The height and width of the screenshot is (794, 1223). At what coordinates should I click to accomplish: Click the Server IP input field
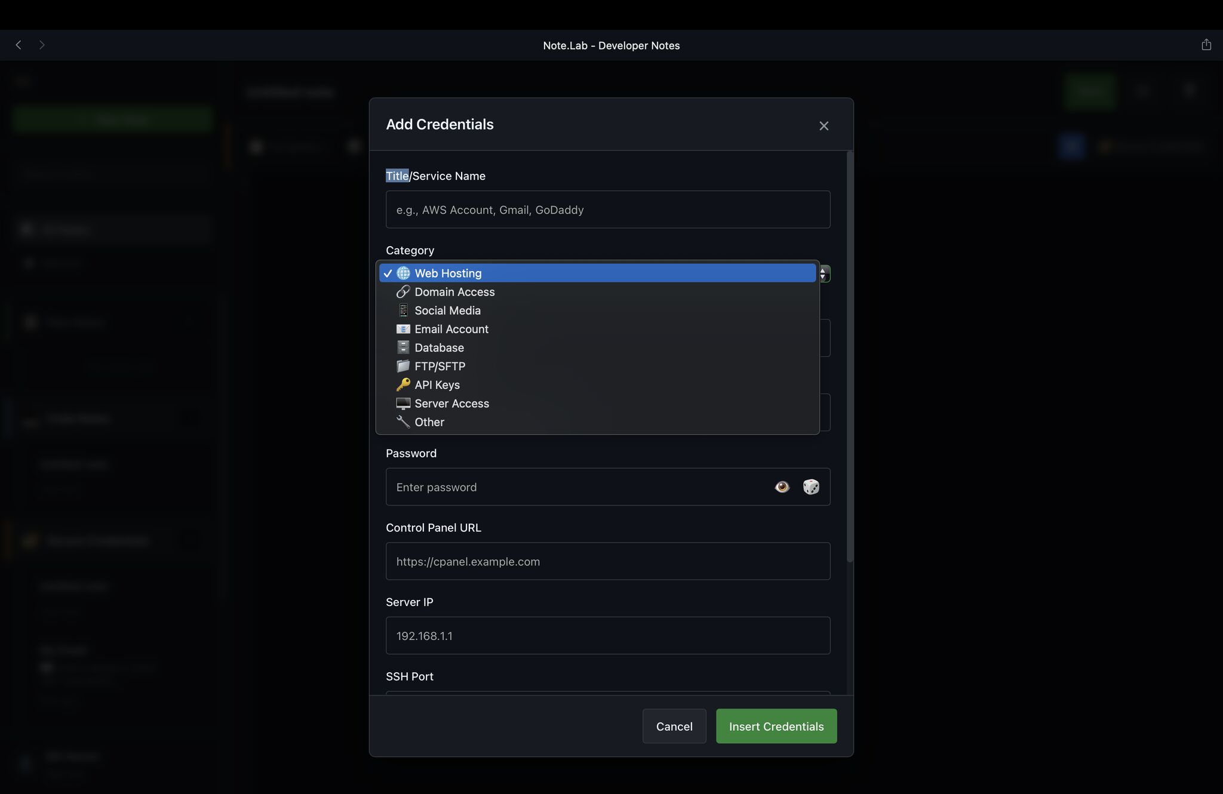point(607,636)
